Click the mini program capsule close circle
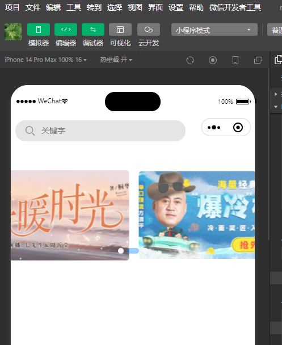 pyautogui.click(x=238, y=128)
